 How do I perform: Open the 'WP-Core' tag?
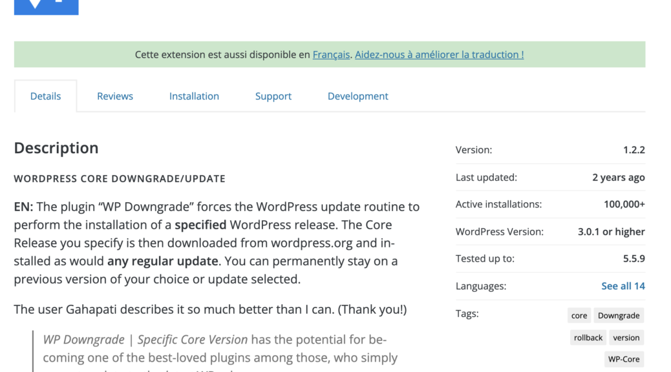(624, 359)
